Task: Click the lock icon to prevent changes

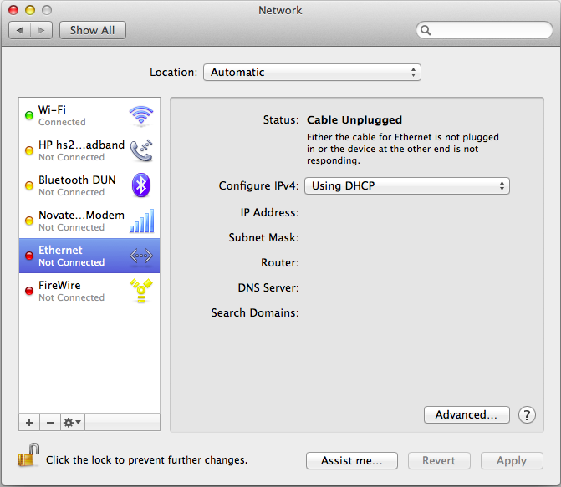Action: (28, 458)
